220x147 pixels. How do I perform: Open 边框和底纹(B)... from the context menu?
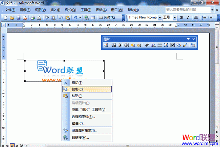87,117
